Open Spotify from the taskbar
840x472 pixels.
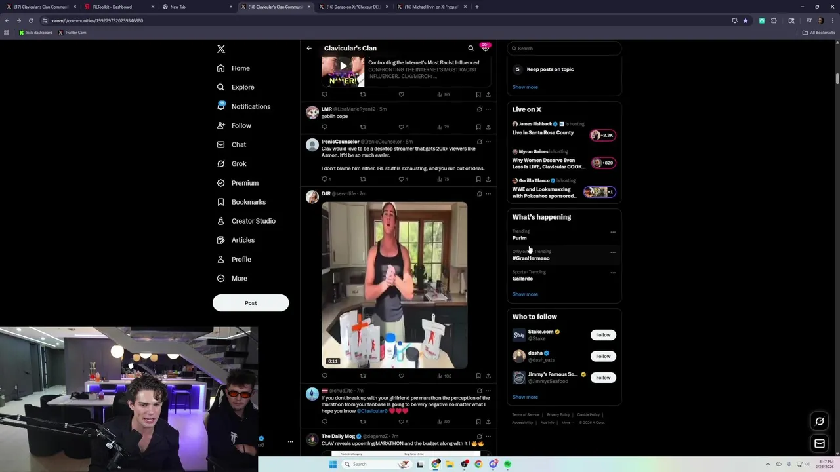[x=507, y=464]
